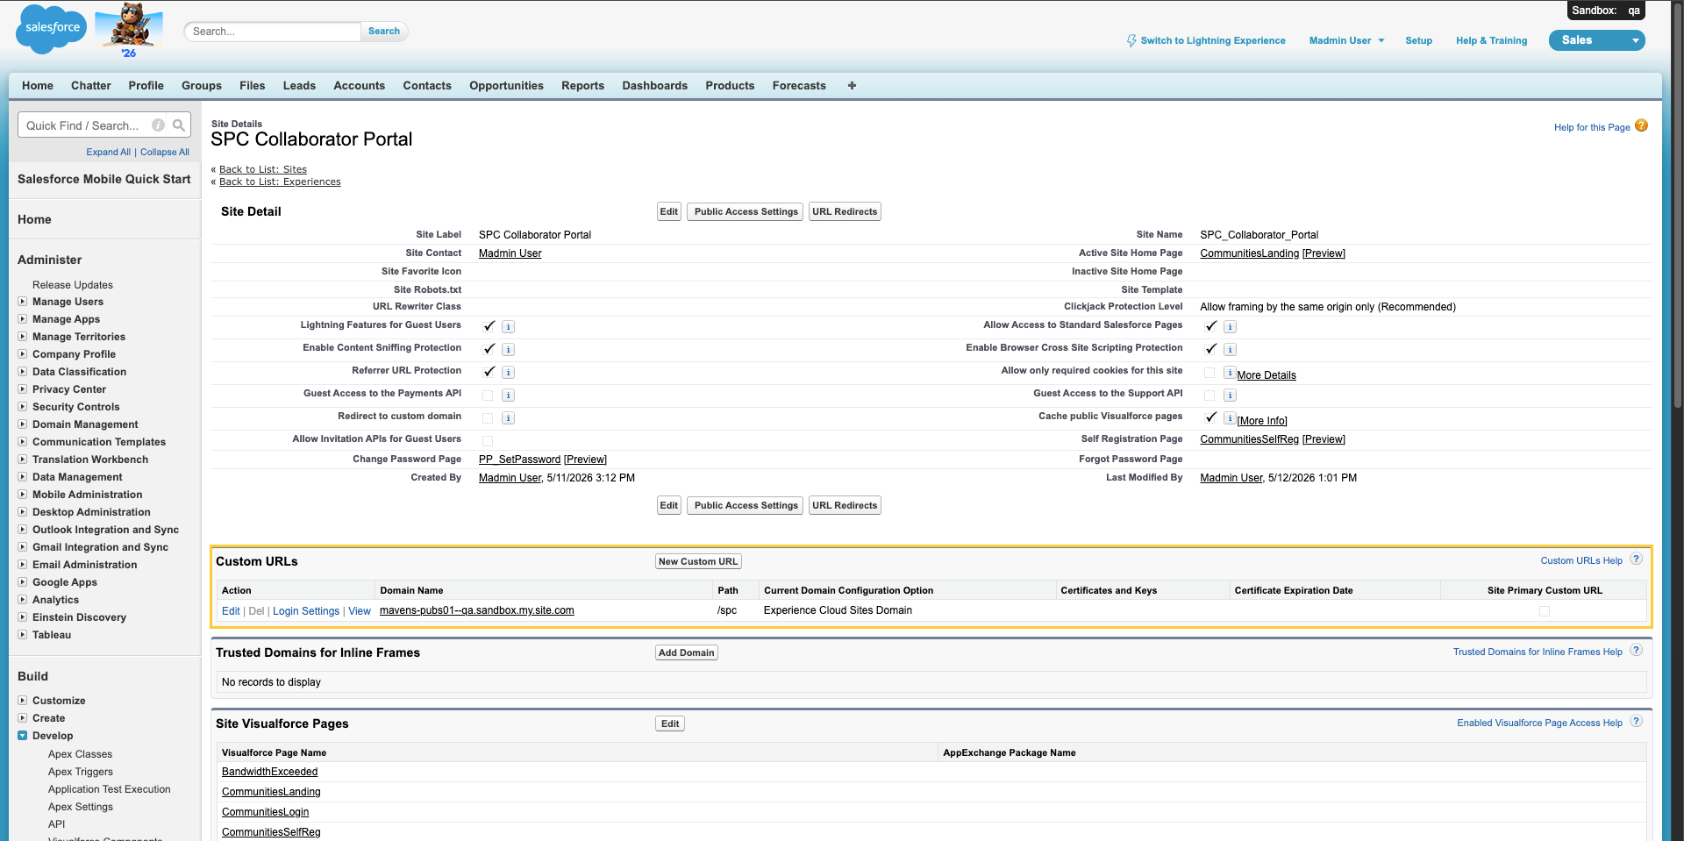Screen dimensions: 1684x841
Task: Go back to the Experiences list
Action: point(280,182)
